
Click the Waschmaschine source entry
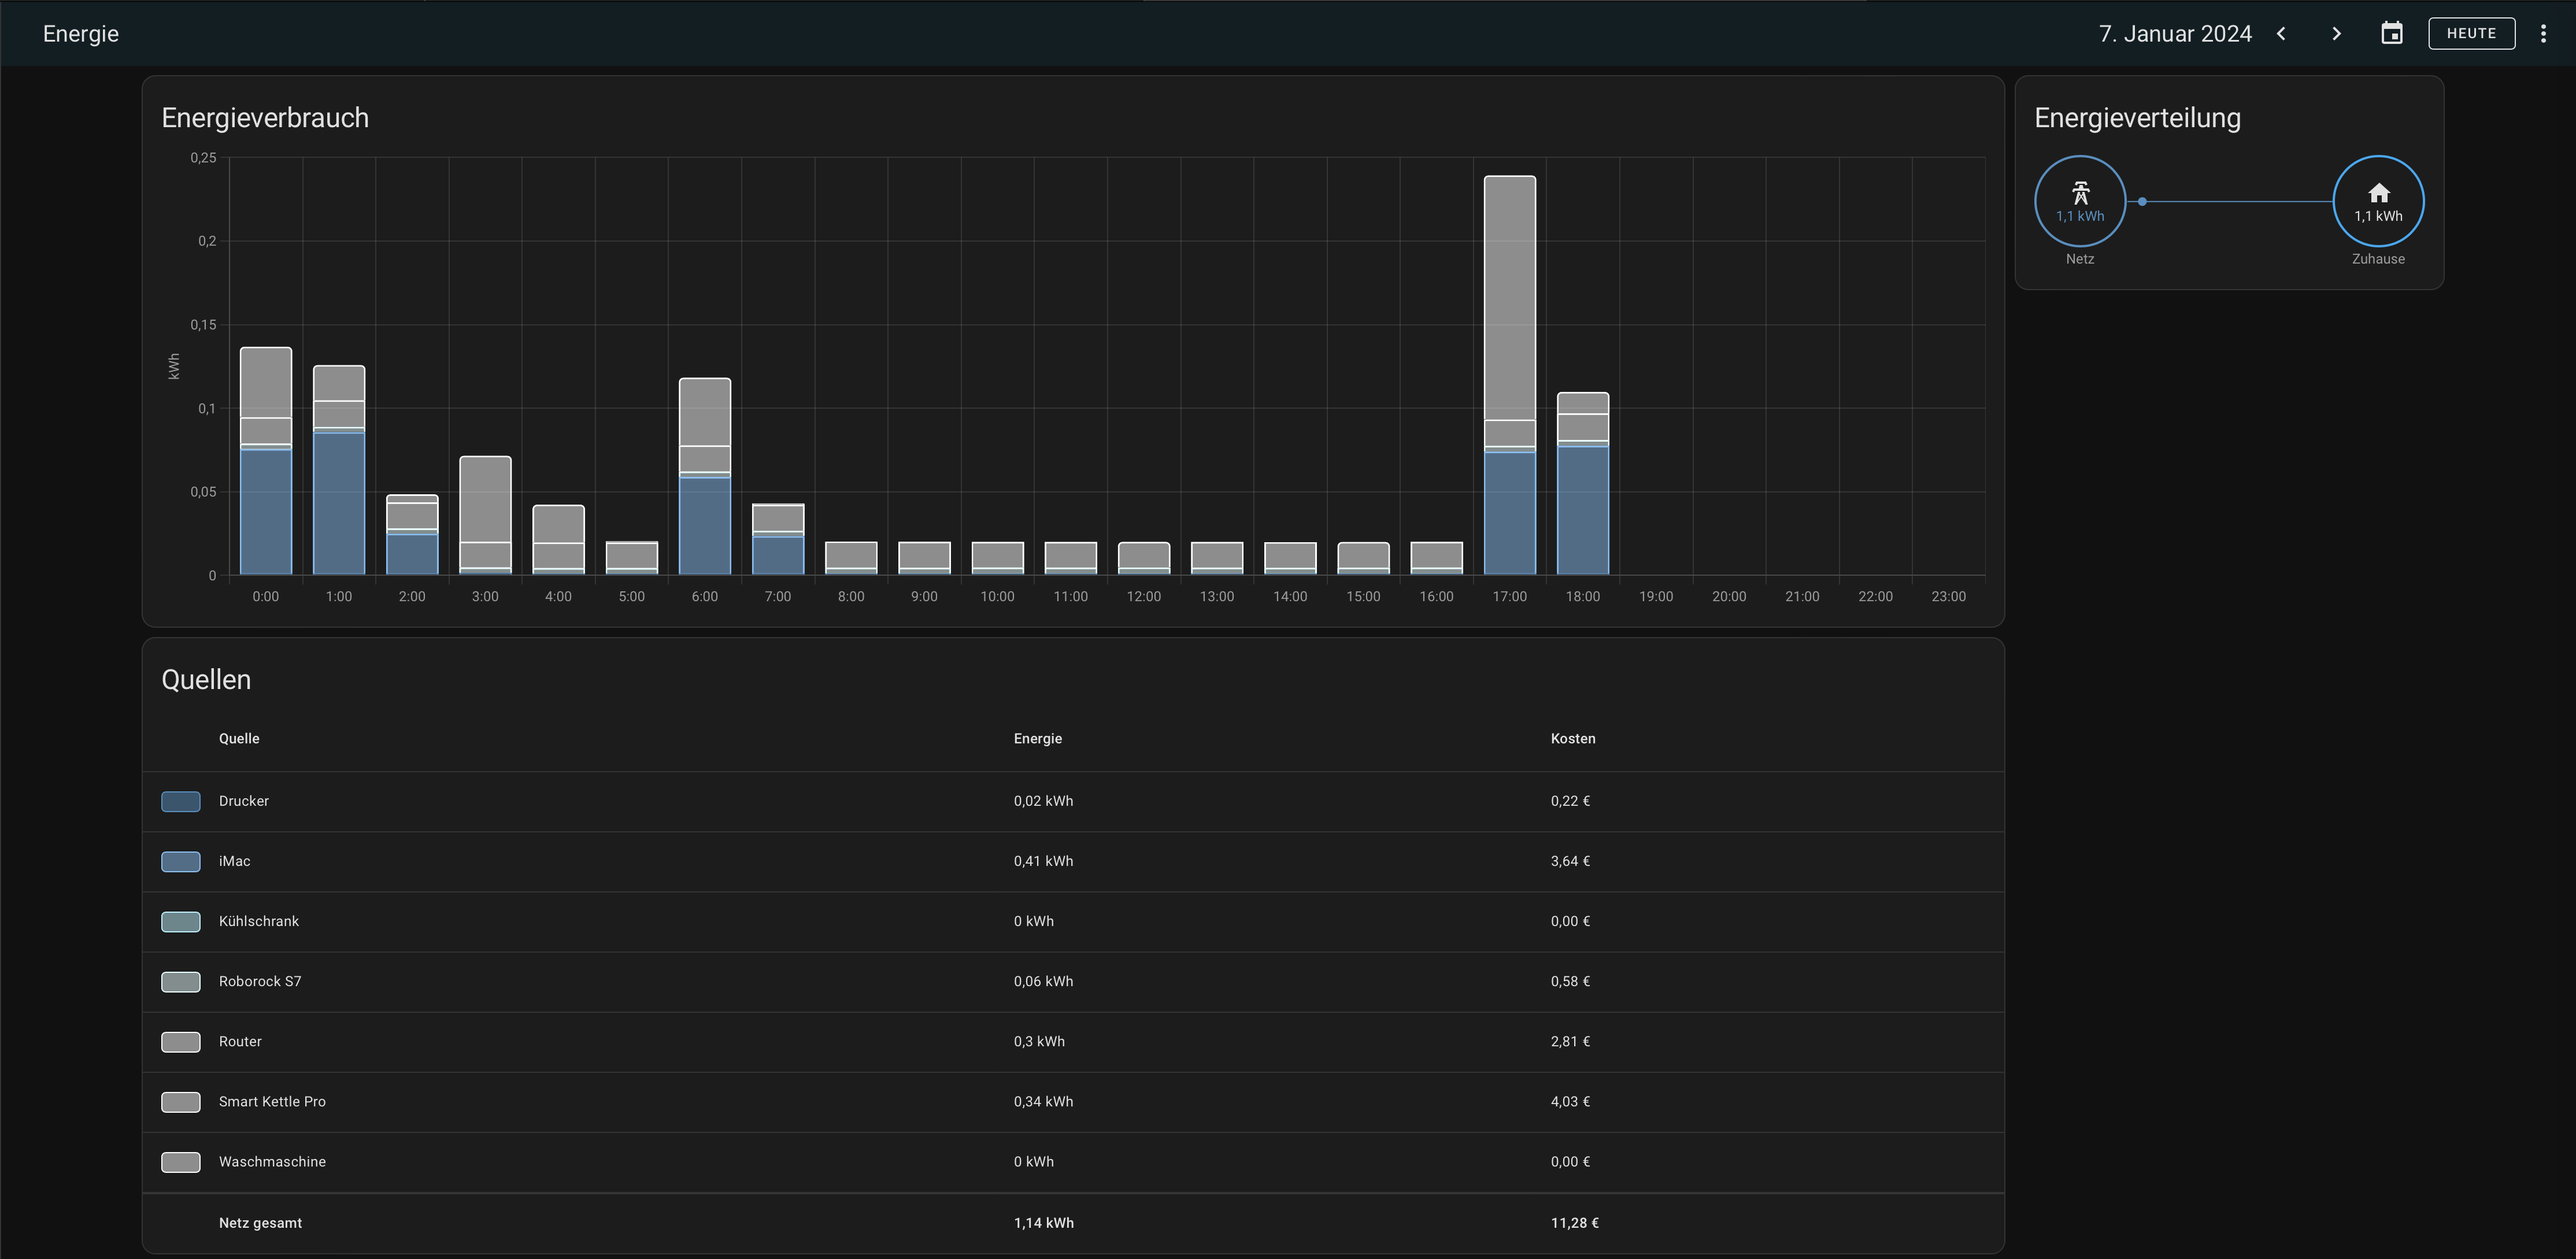coord(272,1161)
